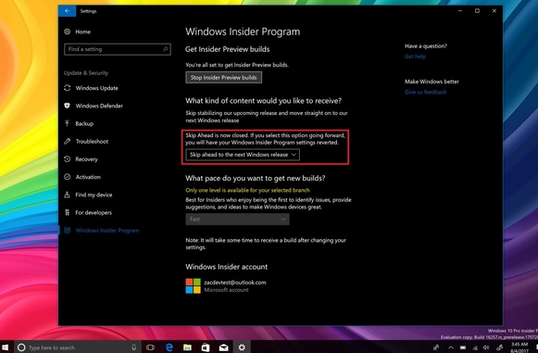Select Windows Insider Program in sidebar
Screen dimensions: 538x353
[107, 231]
